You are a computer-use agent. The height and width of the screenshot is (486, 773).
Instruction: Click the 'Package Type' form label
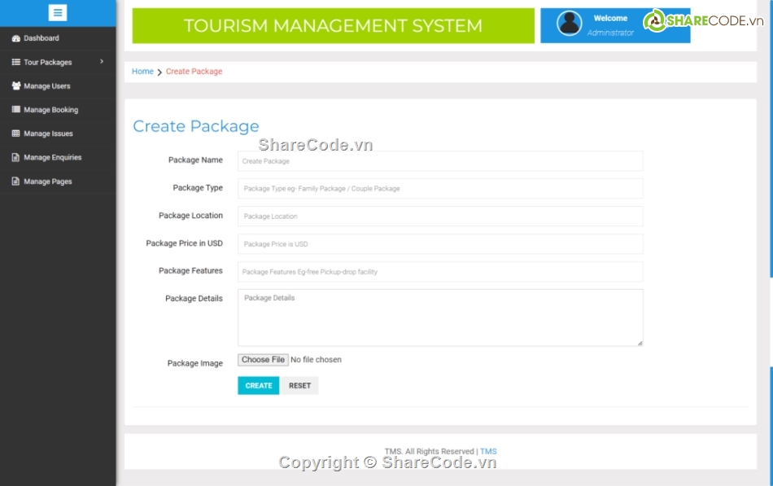coord(198,188)
